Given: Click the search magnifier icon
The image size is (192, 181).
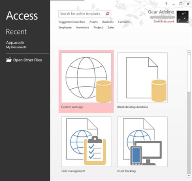Looking at the screenshot, I should (107, 13).
